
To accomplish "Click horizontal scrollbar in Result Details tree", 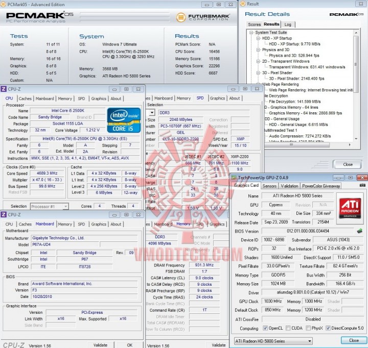I will click(297, 145).
